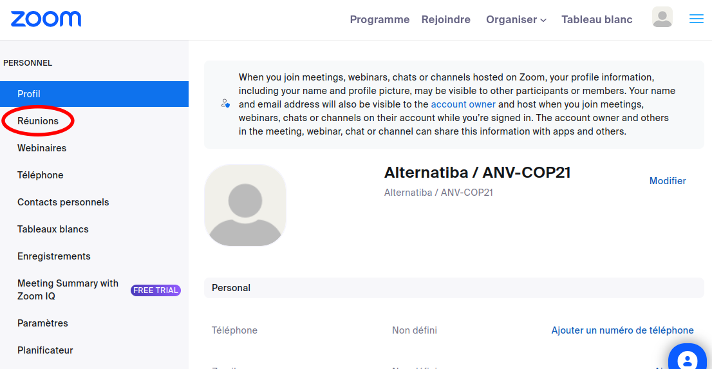The height and width of the screenshot is (369, 712).
Task: Click the user avatar in header
Action: coord(662,17)
